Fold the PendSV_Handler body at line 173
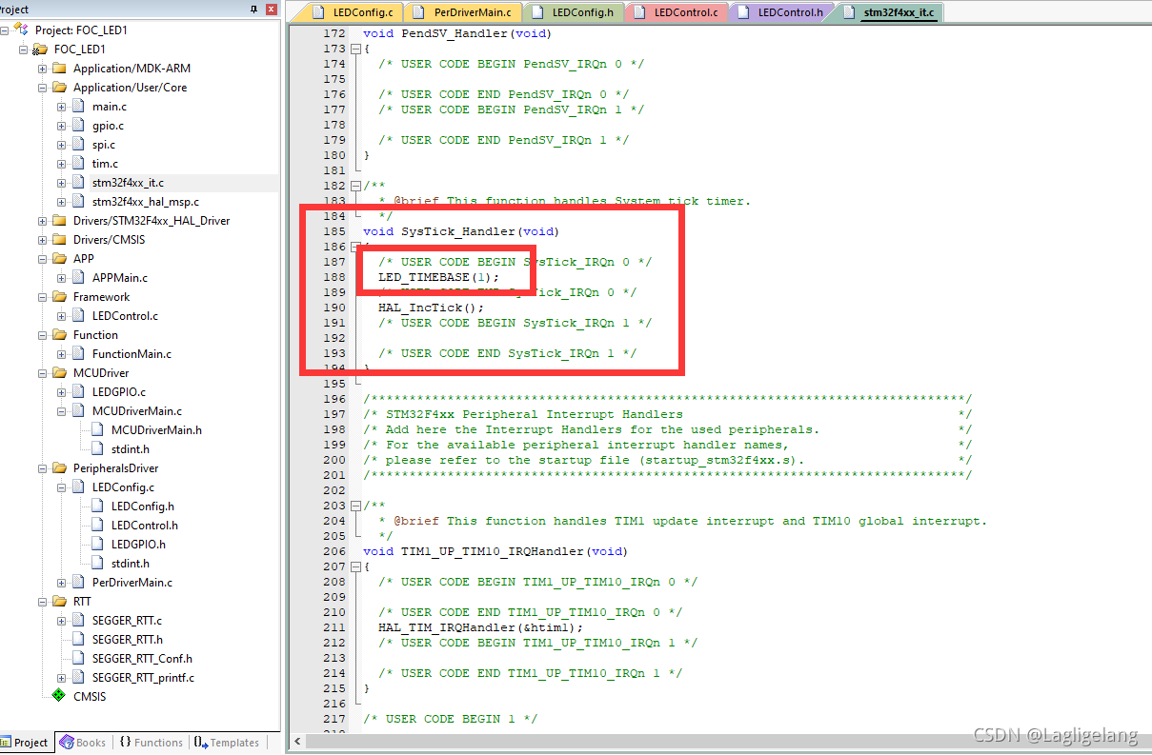The image size is (1152, 755). click(355, 49)
